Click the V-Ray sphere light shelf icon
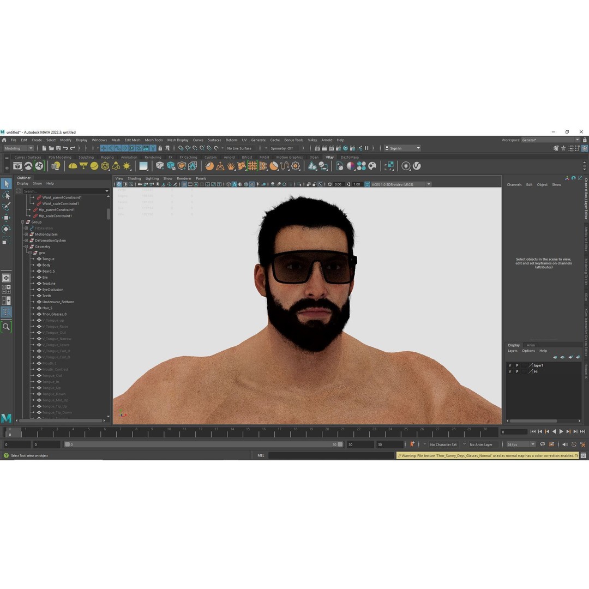589x589 pixels. 94,166
